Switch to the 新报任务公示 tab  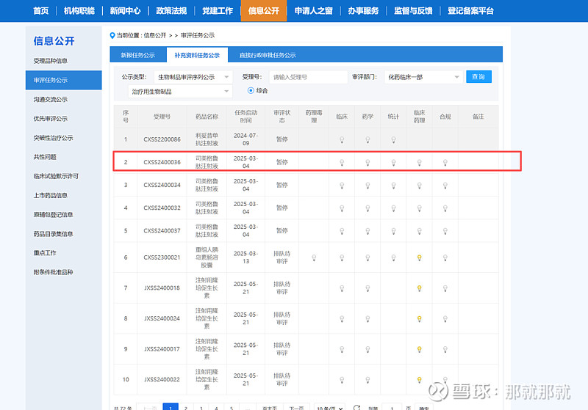click(137, 55)
